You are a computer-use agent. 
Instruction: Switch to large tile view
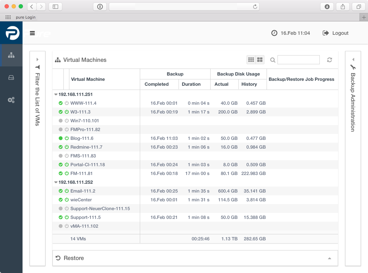[260, 60]
